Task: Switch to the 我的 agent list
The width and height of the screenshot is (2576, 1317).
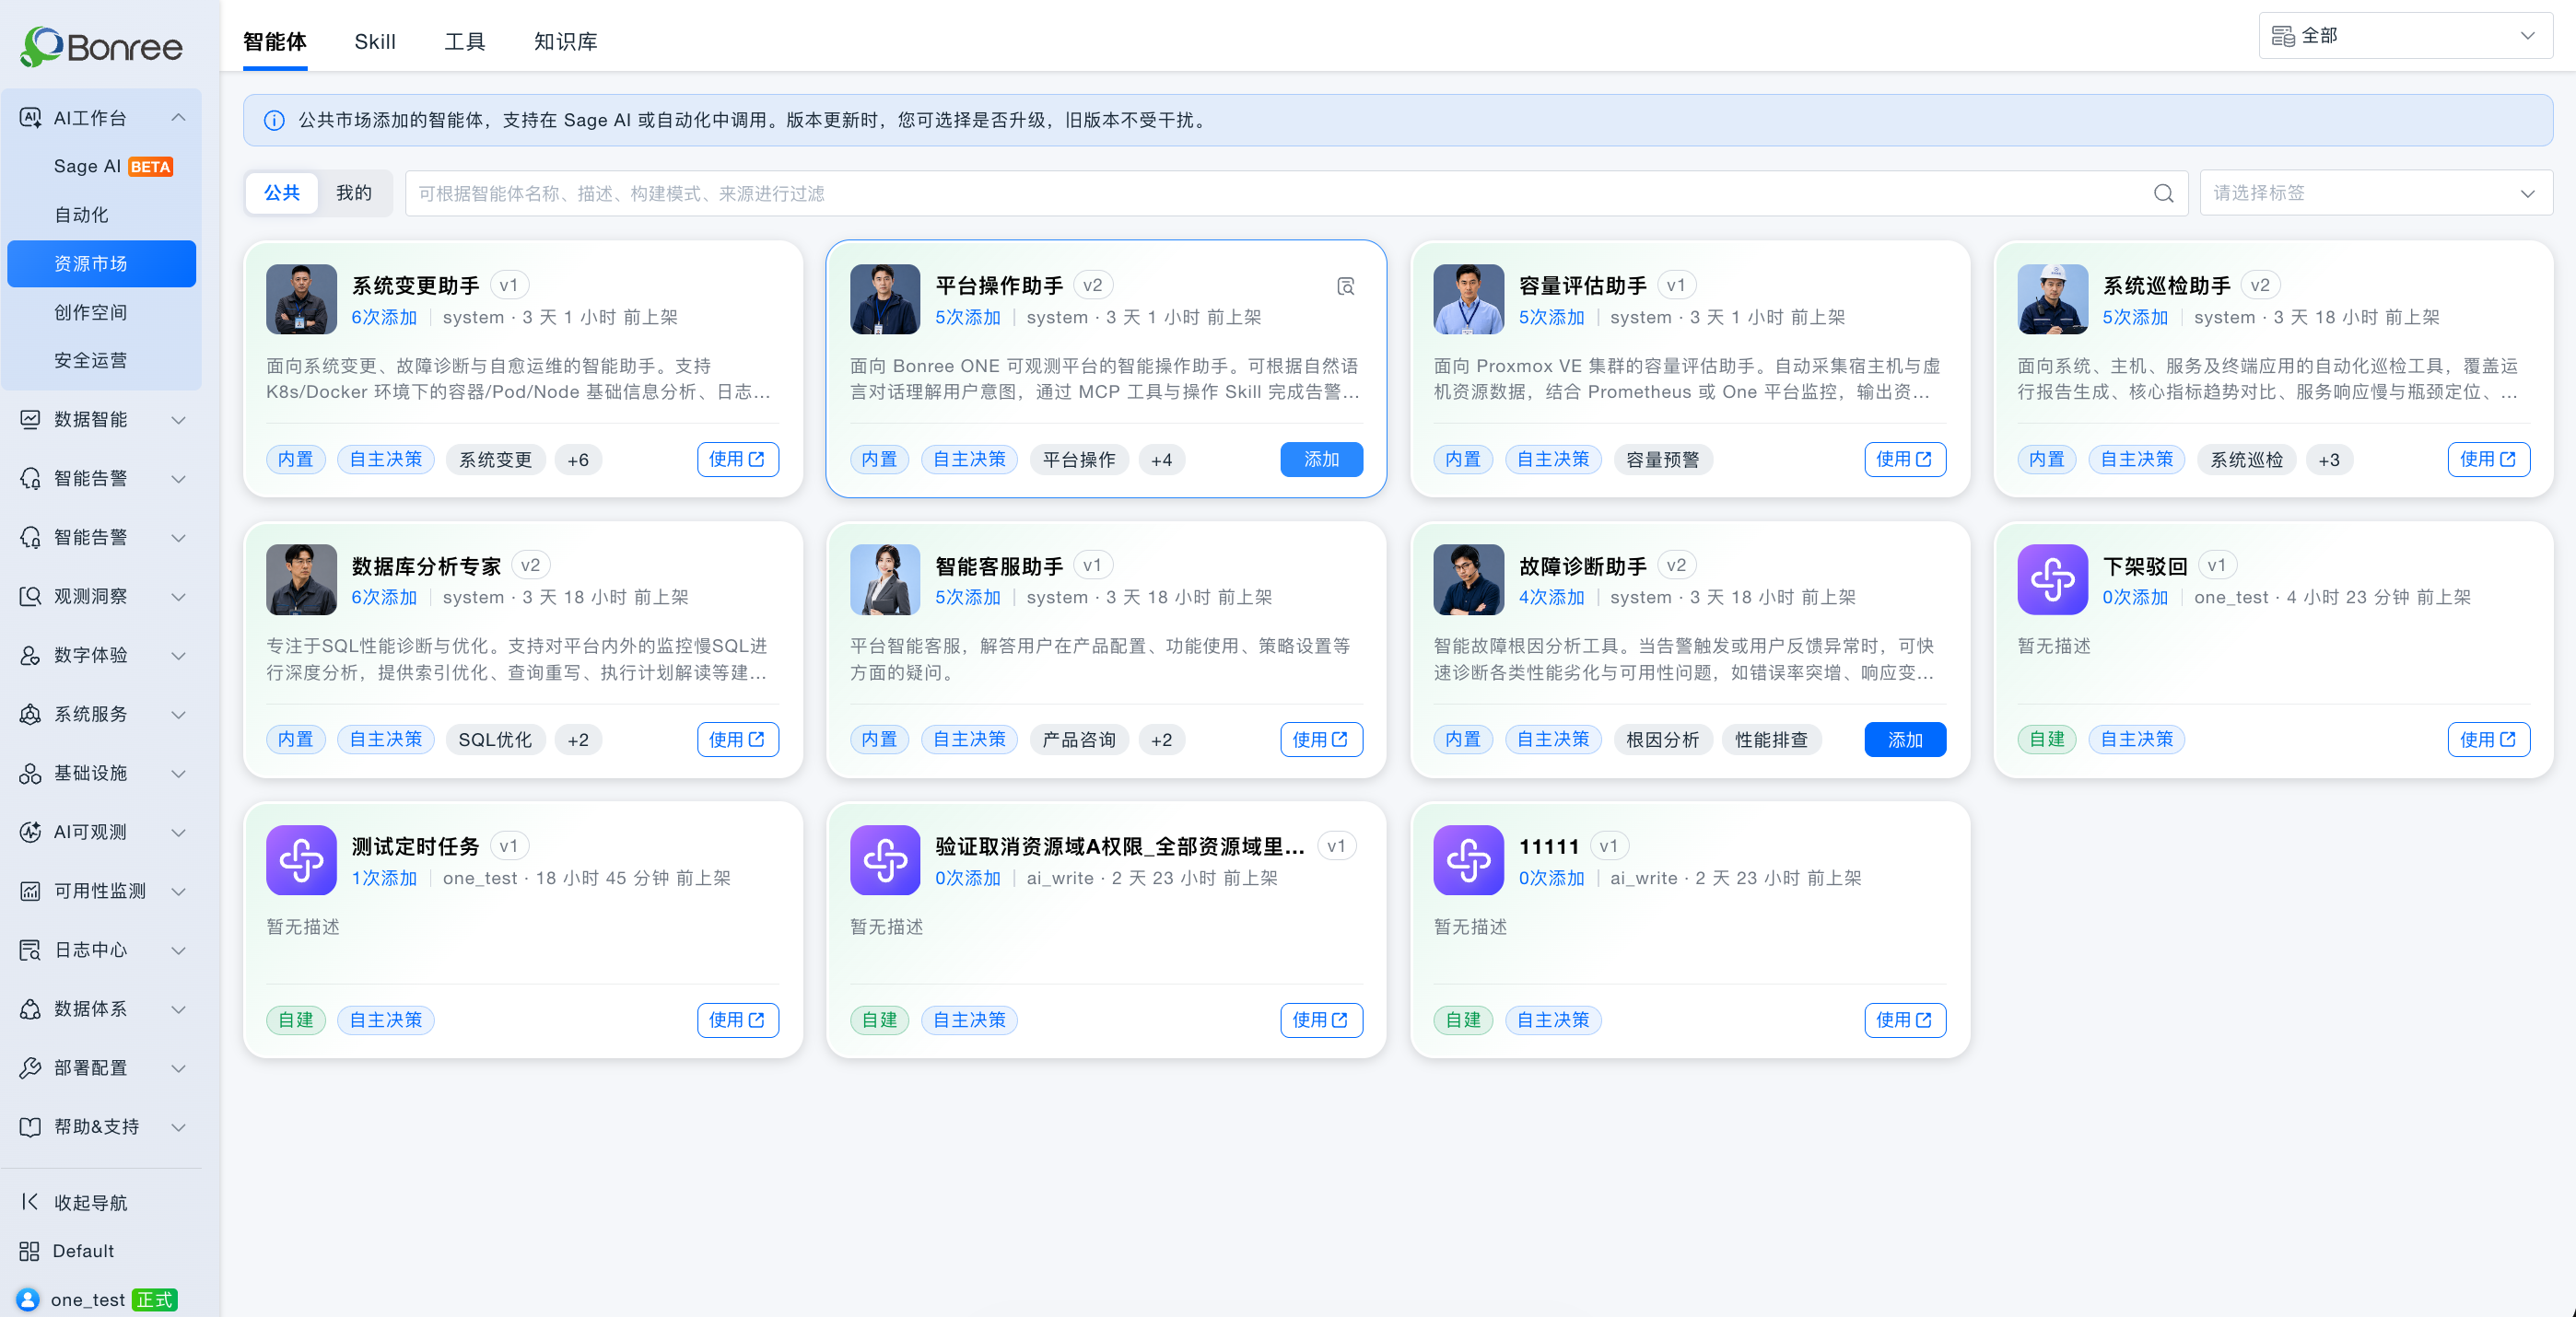Action: point(354,193)
